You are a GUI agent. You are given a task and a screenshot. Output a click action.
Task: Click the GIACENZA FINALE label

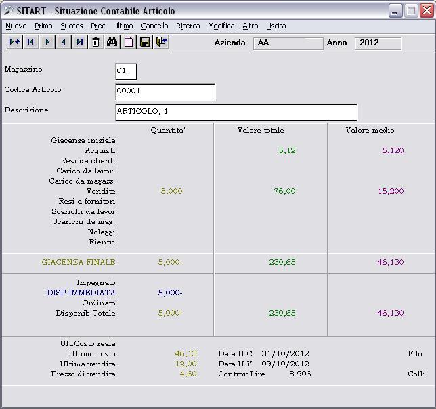pyautogui.click(x=79, y=262)
